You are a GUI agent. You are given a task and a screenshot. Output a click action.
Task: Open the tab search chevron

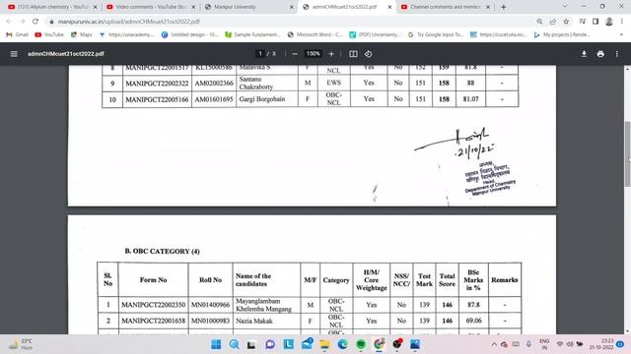tap(565, 7)
